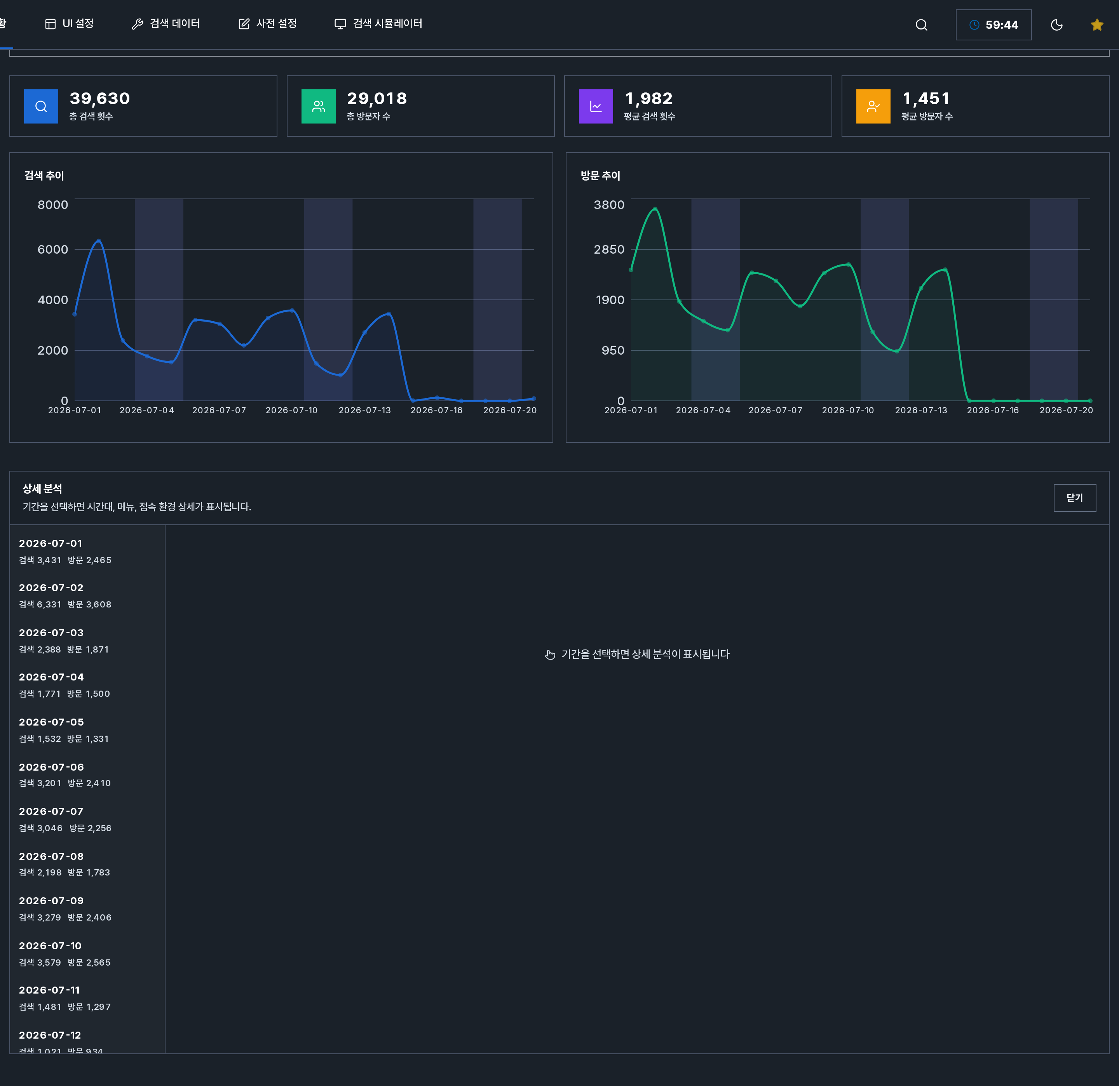This screenshot has height=1086, width=1119.
Task: Click the session timer showing 59:44
Action: coord(994,24)
